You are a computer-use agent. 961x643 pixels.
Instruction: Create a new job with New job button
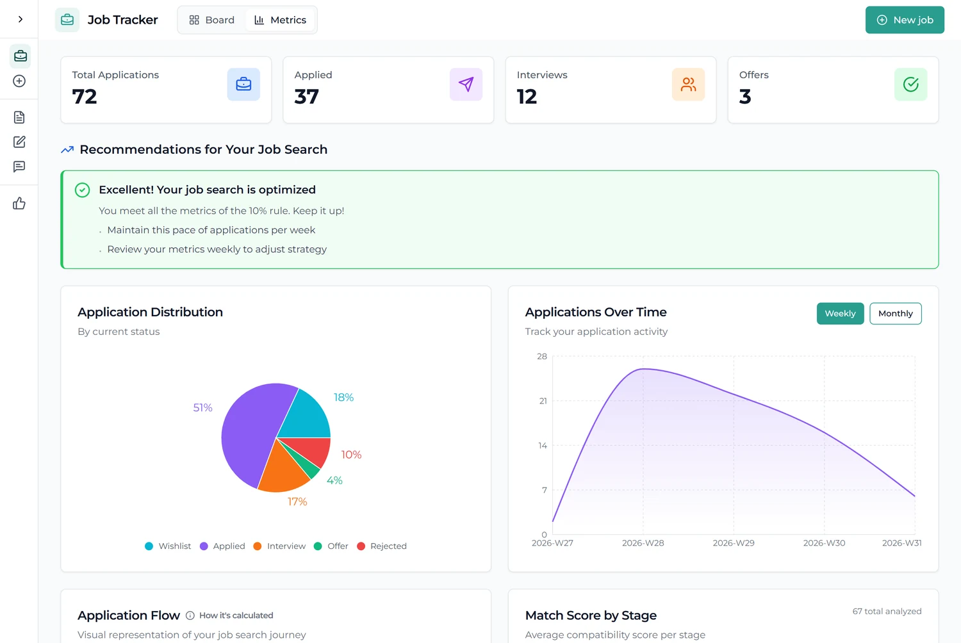[905, 20]
